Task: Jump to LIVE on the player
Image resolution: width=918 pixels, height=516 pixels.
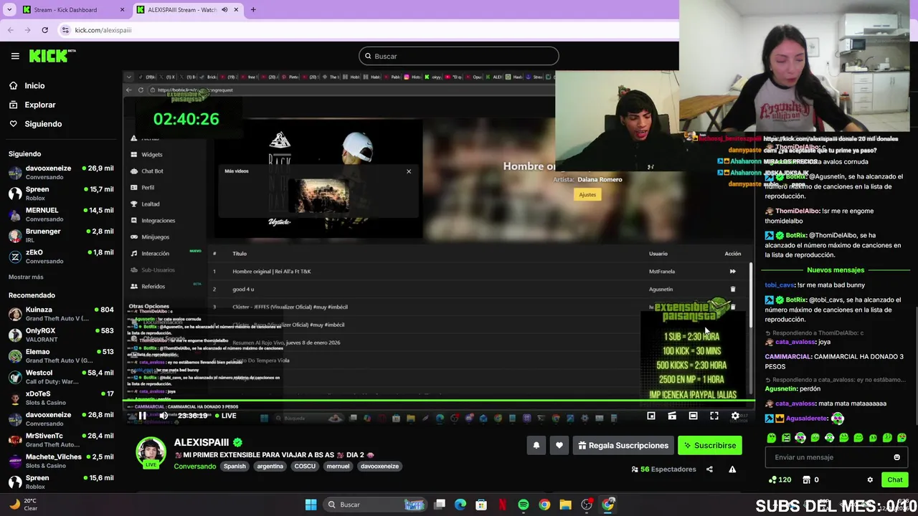Action: click(226, 416)
